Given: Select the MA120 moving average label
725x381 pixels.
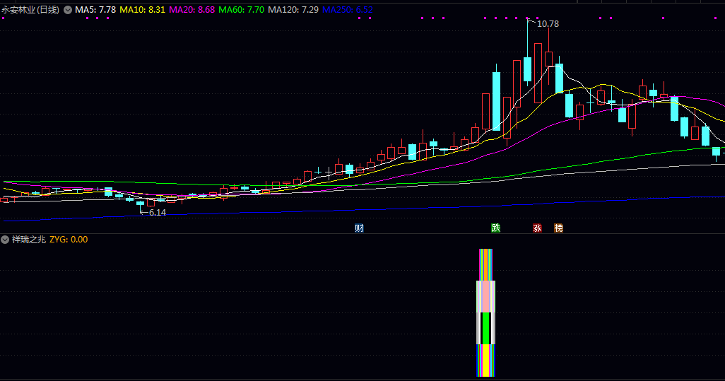Looking at the screenshot, I should point(293,10).
